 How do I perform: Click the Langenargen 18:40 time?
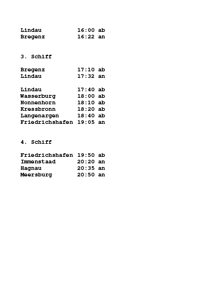(x=86, y=116)
